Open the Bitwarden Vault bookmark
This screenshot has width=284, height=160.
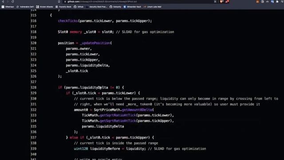click(x=132, y=7)
